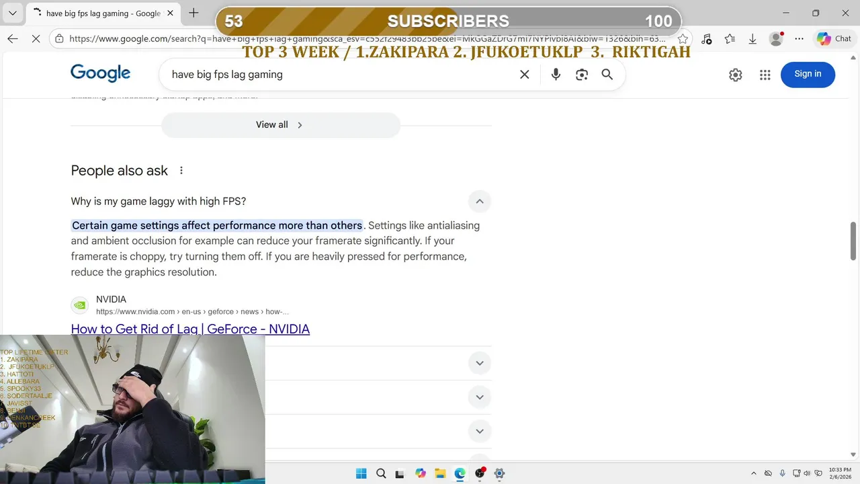Show hidden system tray icons
This screenshot has height=484, width=860.
tap(753, 473)
